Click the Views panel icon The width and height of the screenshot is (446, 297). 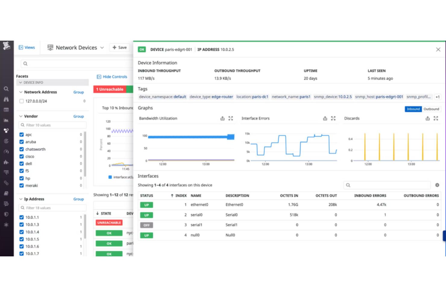click(21, 47)
